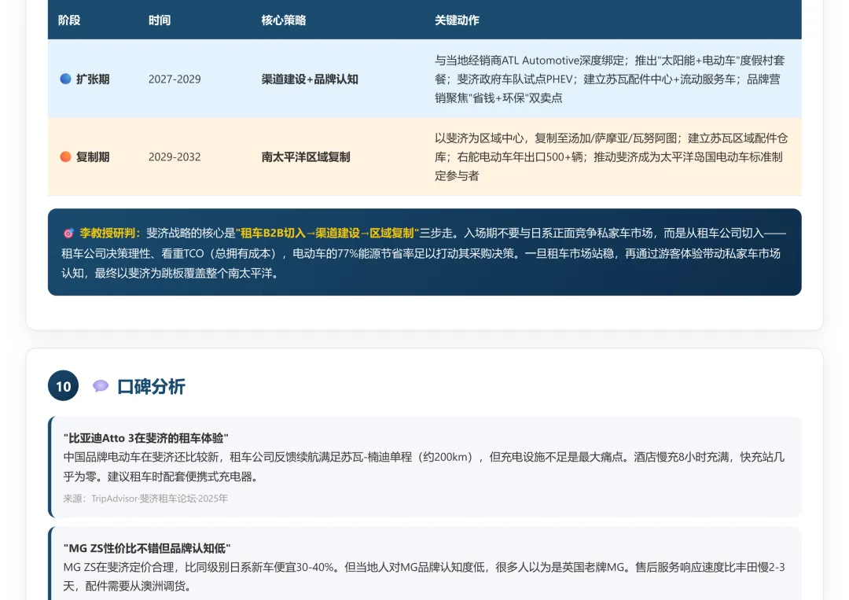Click the source line TripAdvisor·斐济租车论坛·2025年
The width and height of the screenshot is (849, 600).
click(x=145, y=499)
